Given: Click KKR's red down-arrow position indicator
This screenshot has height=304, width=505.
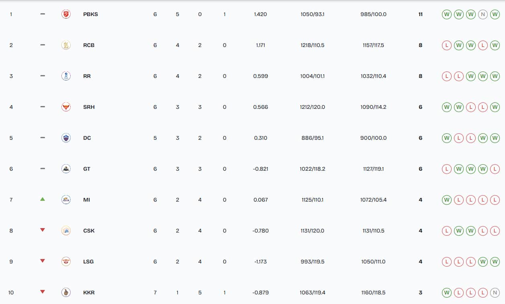Looking at the screenshot, I should pyautogui.click(x=43, y=292).
